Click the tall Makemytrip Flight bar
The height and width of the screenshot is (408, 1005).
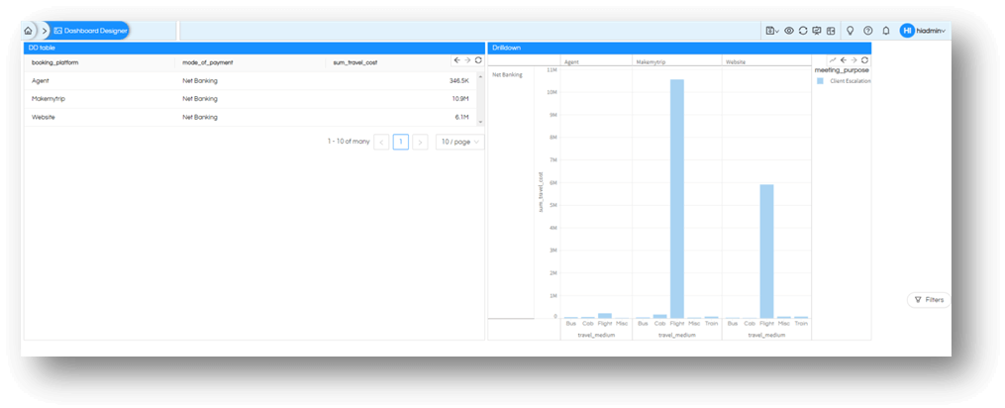point(677,199)
